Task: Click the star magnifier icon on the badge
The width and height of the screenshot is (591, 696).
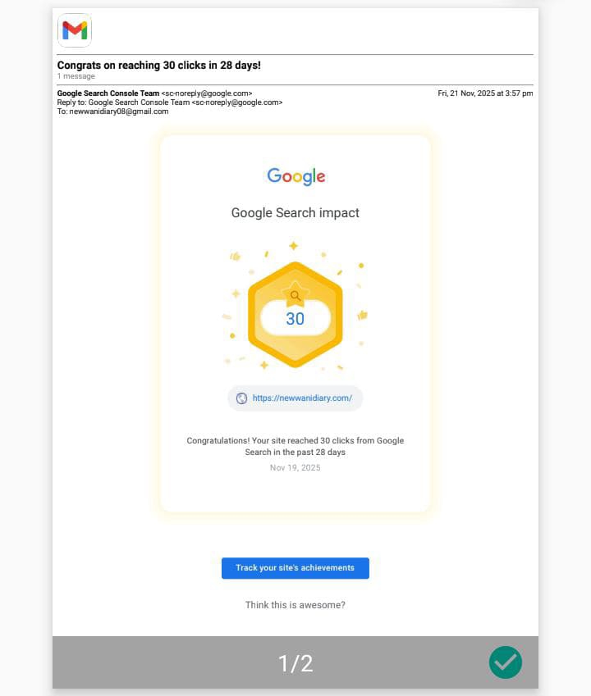Action: coord(295,295)
